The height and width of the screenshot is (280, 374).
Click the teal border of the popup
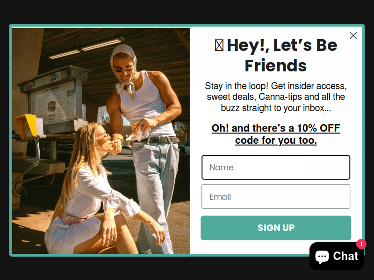(187, 25)
